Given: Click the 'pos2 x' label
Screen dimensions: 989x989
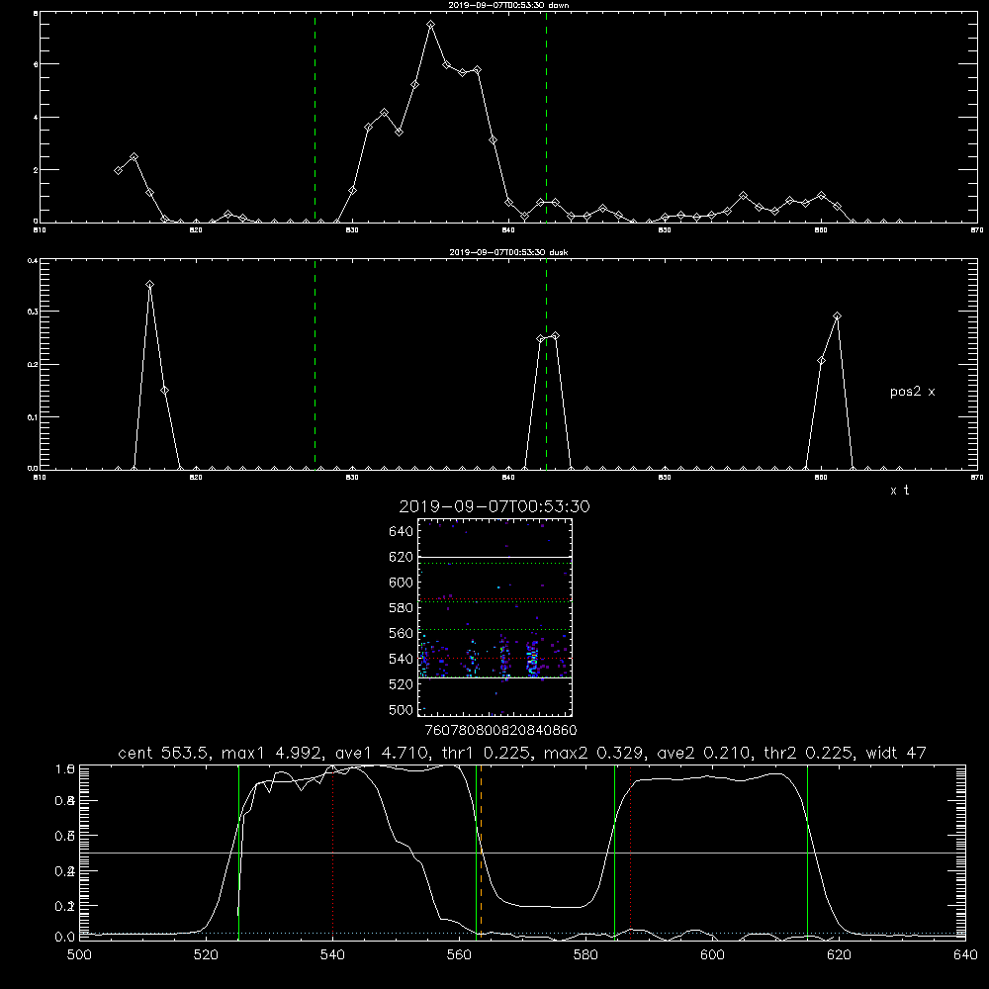Looking at the screenshot, I should point(912,392).
